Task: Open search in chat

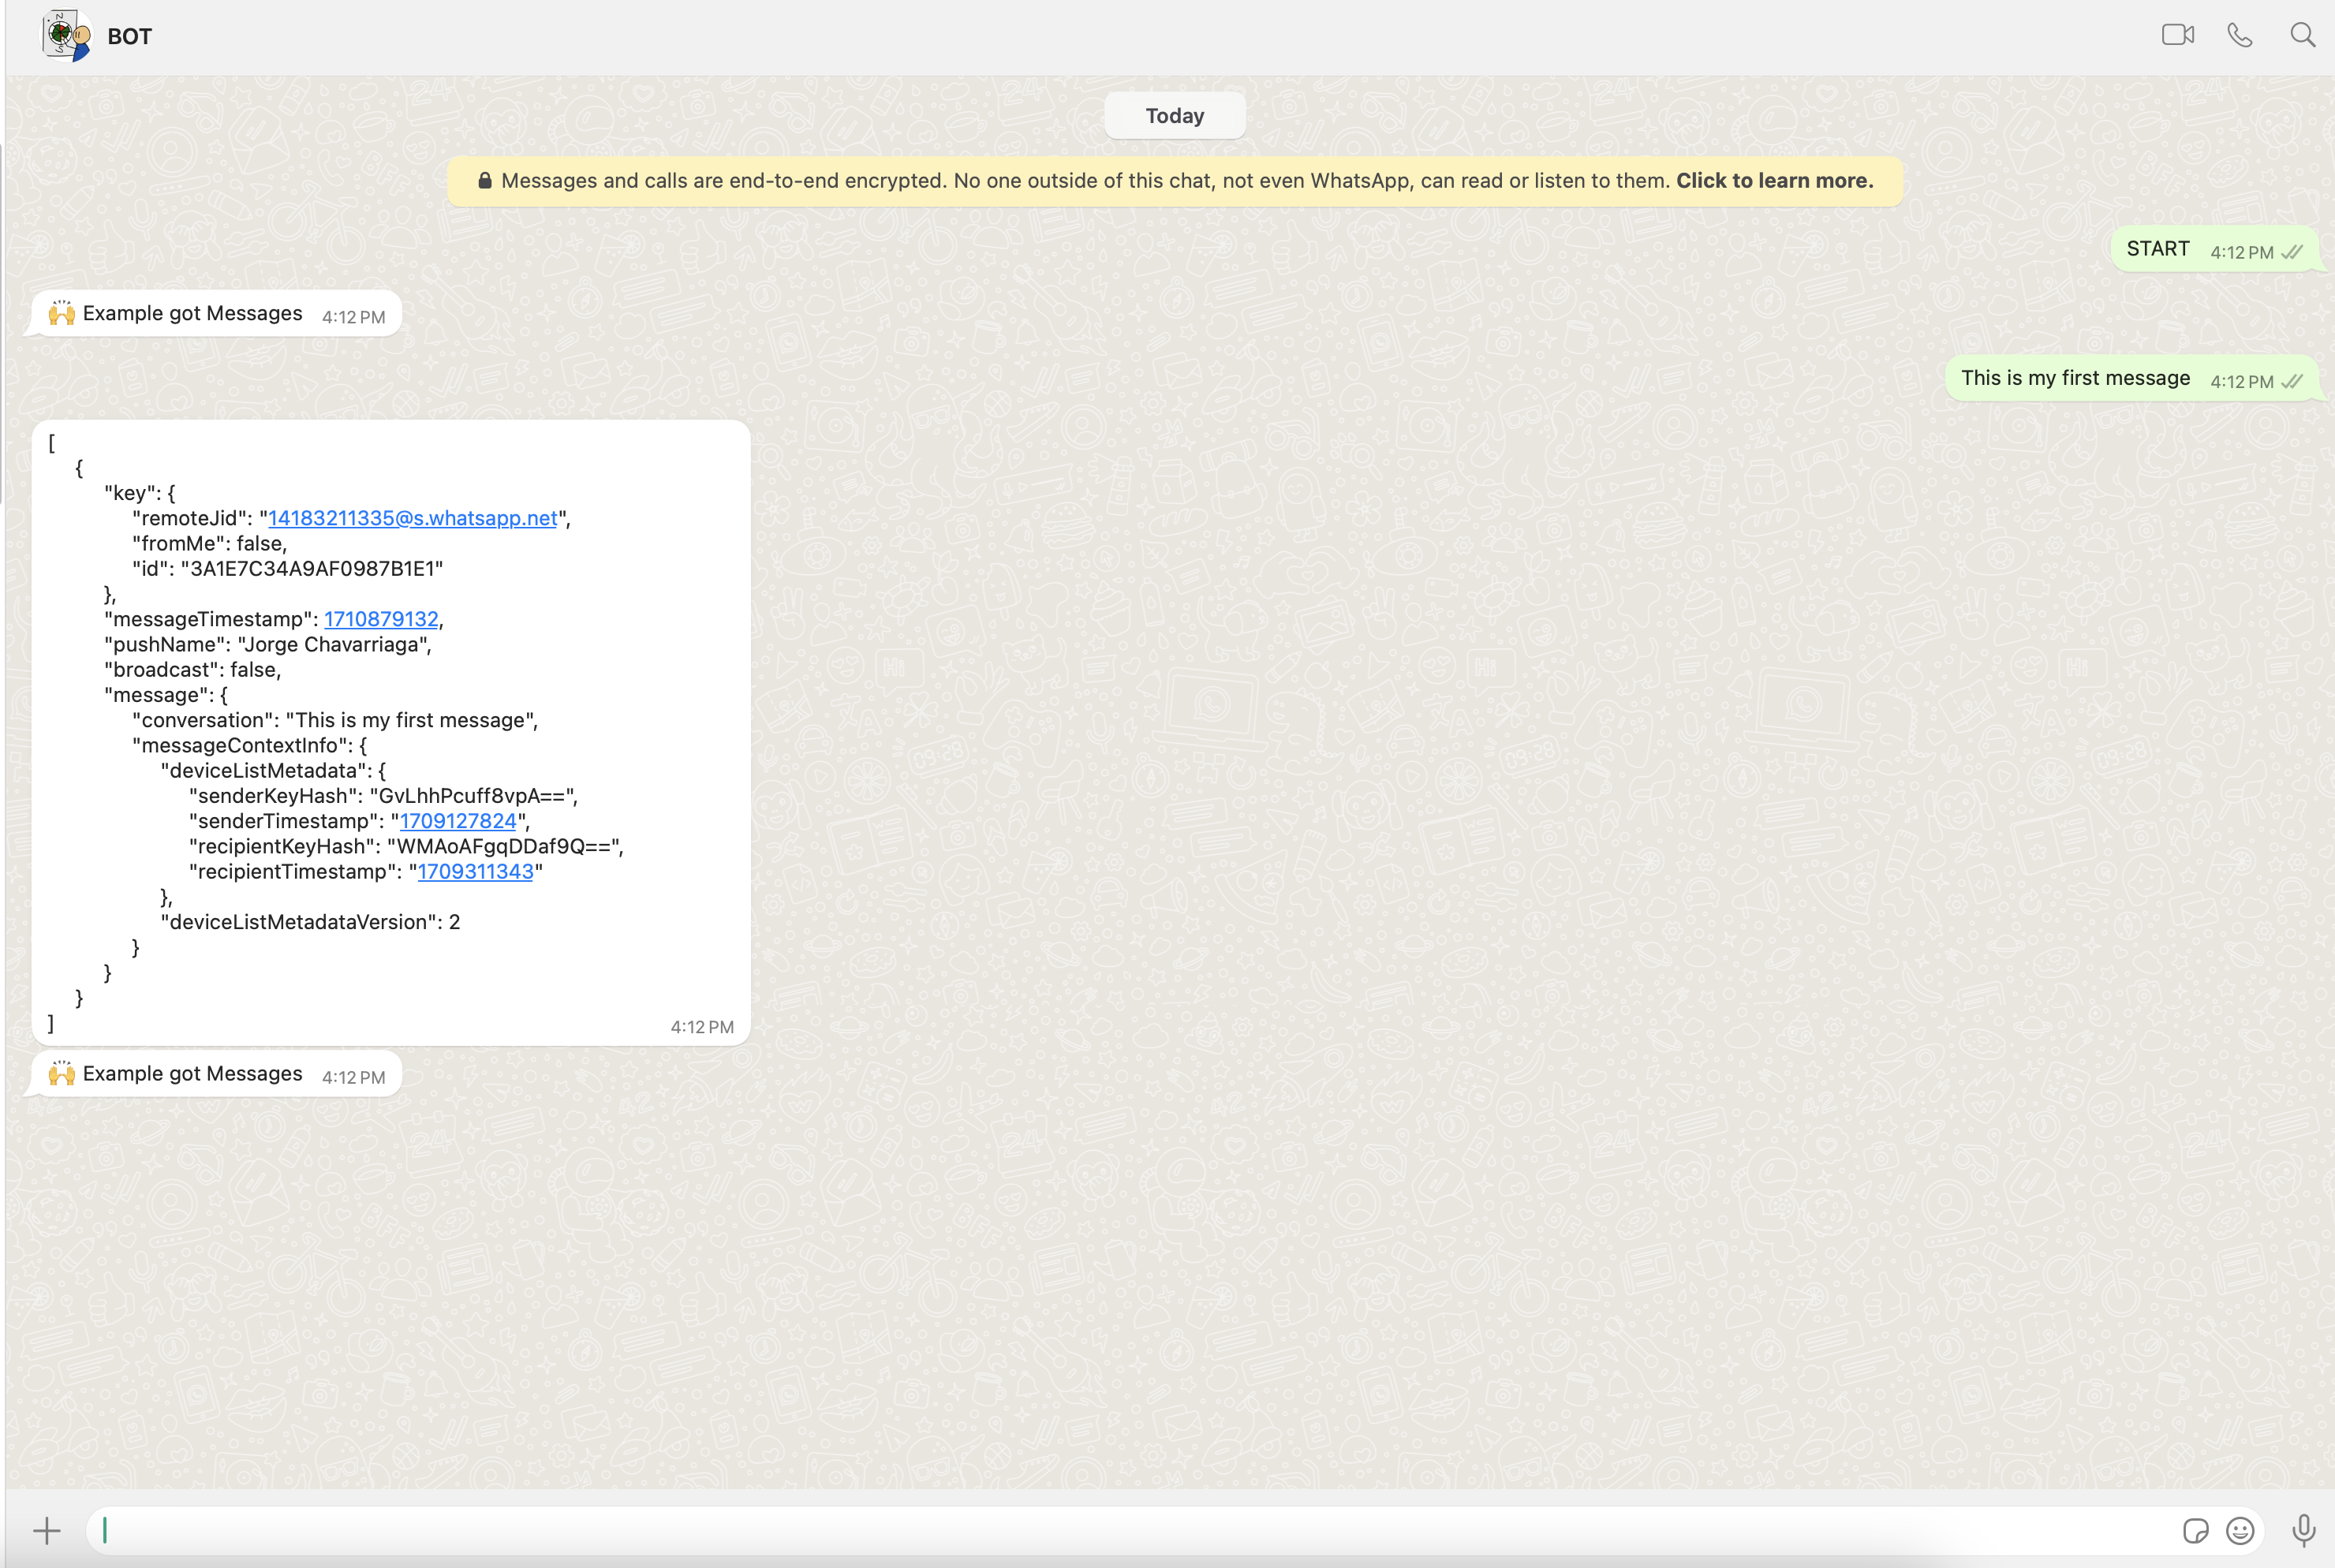Action: (x=2302, y=35)
